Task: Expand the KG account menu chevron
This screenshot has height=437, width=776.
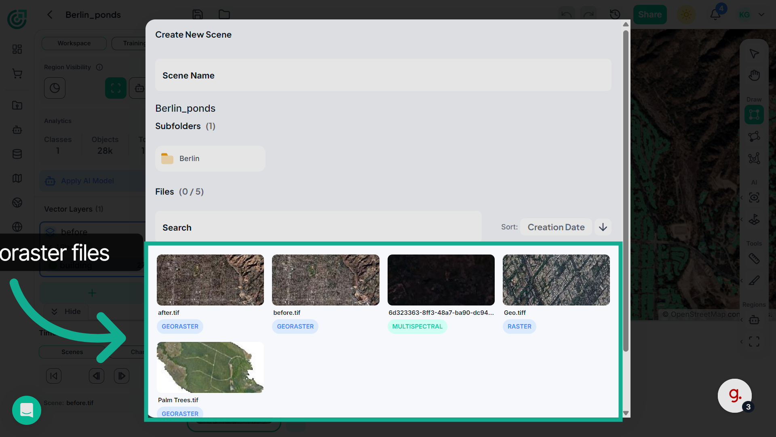Action: click(x=761, y=15)
